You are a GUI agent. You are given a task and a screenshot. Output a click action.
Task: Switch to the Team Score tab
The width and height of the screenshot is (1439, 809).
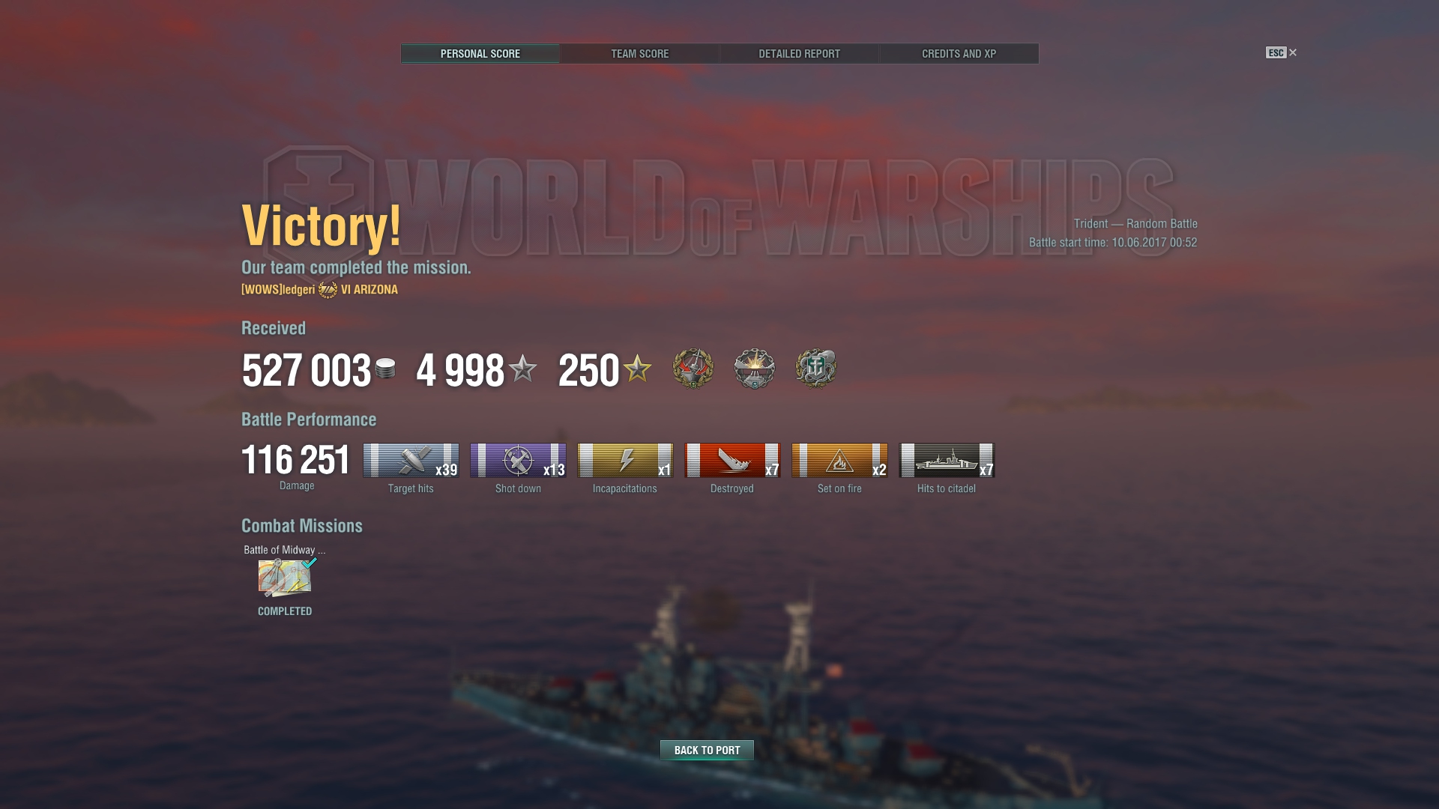[x=639, y=54]
